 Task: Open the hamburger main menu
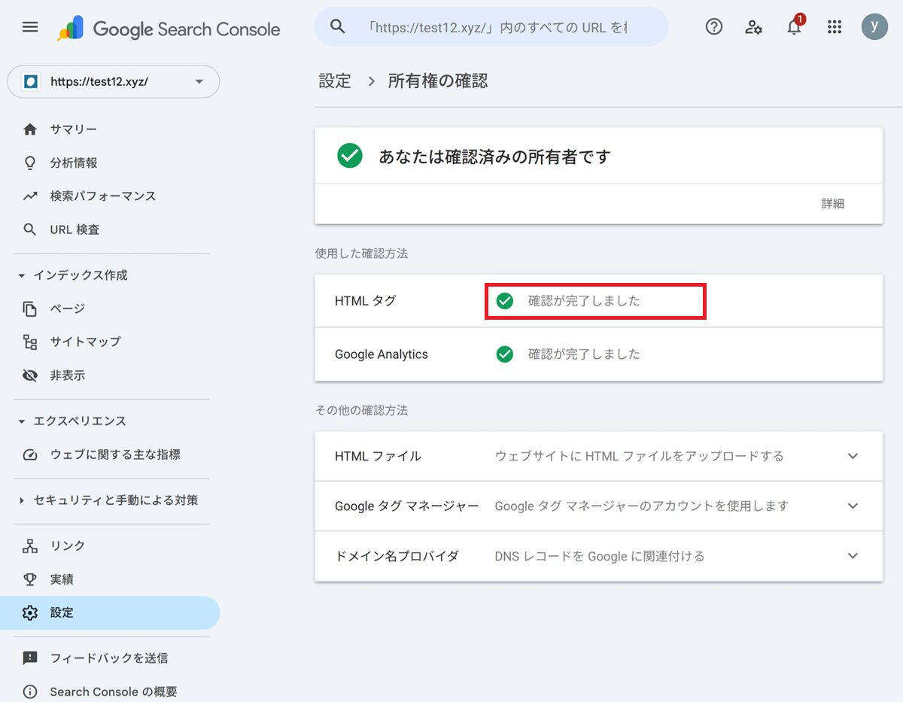[30, 27]
